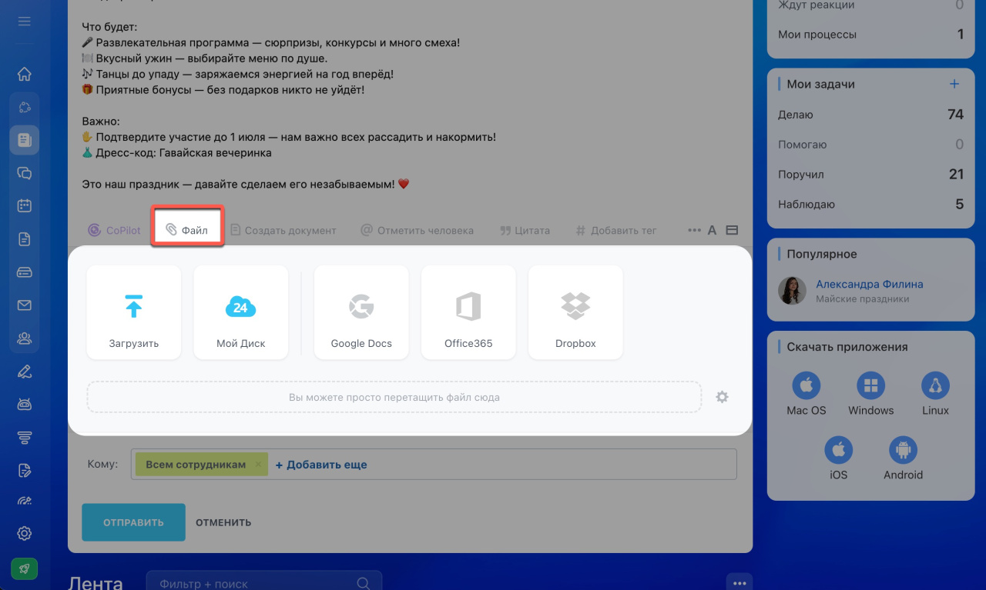Open the three-dots more options in toolbar

click(694, 230)
